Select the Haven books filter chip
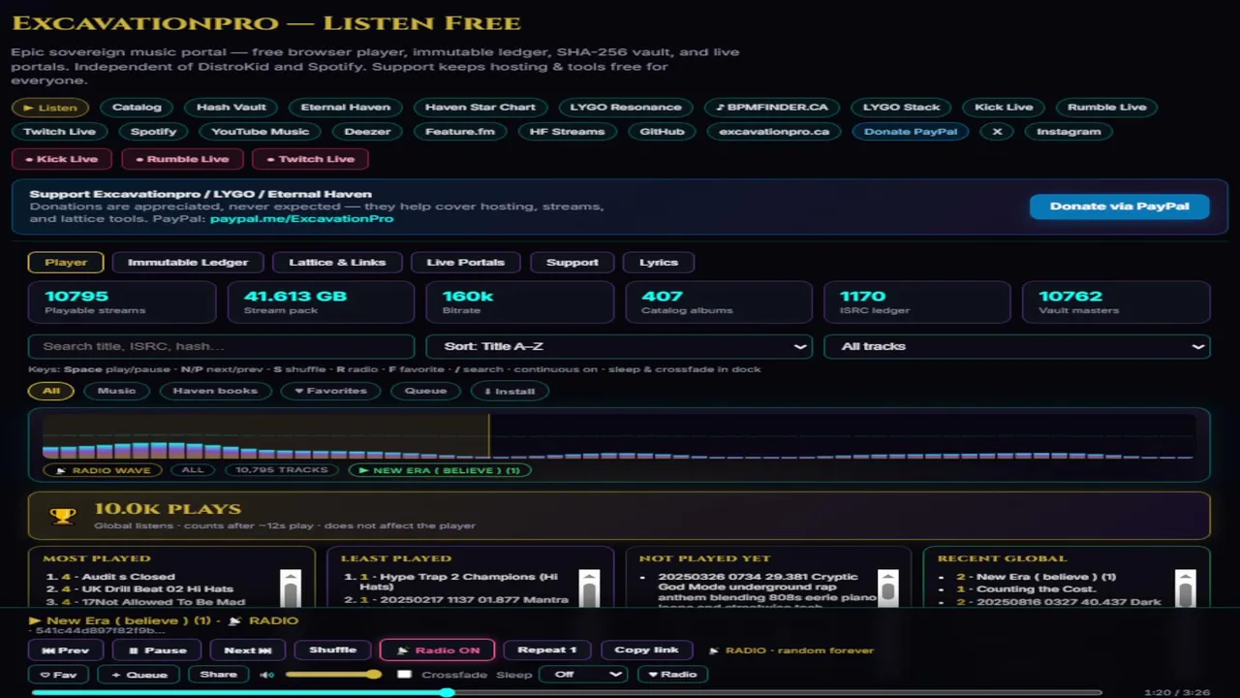Screen dimensions: 1240x698 pos(215,391)
